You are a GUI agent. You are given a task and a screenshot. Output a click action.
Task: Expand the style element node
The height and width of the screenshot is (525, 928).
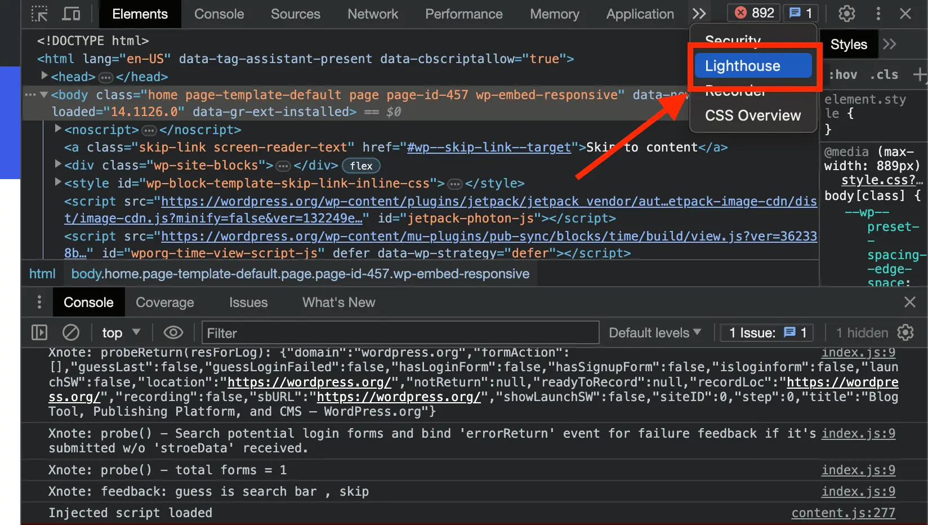(58, 182)
